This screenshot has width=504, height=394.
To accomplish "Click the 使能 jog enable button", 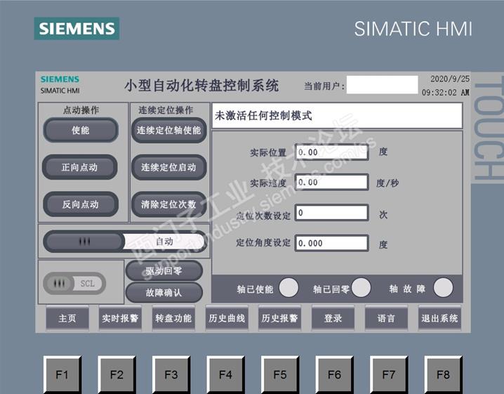I will pyautogui.click(x=81, y=130).
